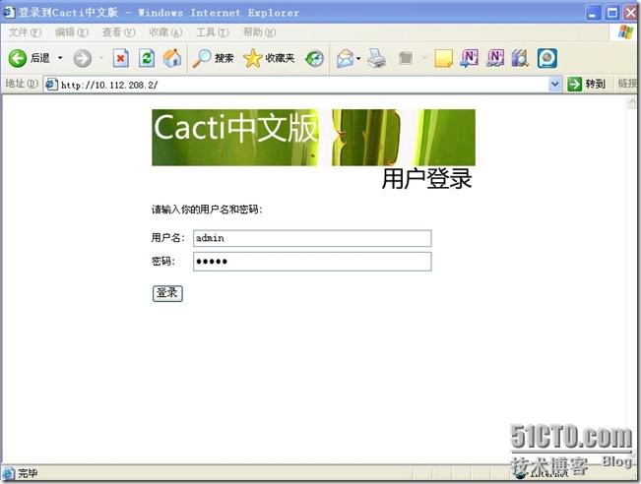The image size is (641, 484).
Task: Expand the Mail dropdown arrow
Action: pyautogui.click(x=358, y=58)
